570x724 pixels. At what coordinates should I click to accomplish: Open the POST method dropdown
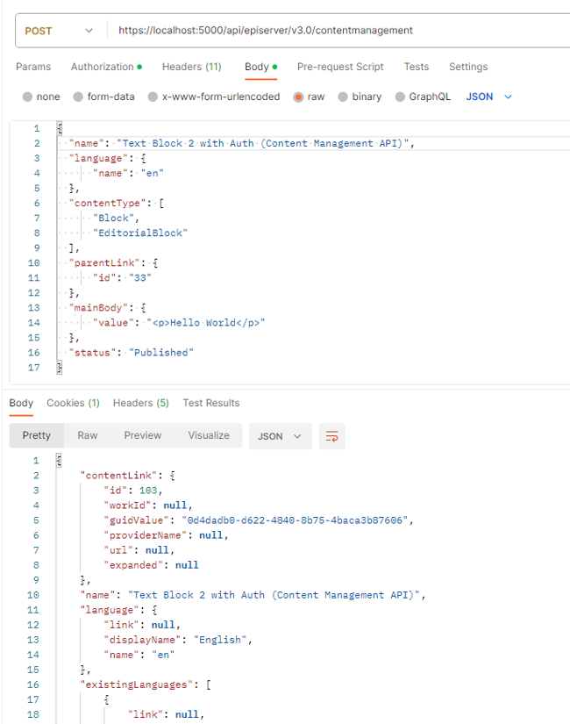pos(58,31)
